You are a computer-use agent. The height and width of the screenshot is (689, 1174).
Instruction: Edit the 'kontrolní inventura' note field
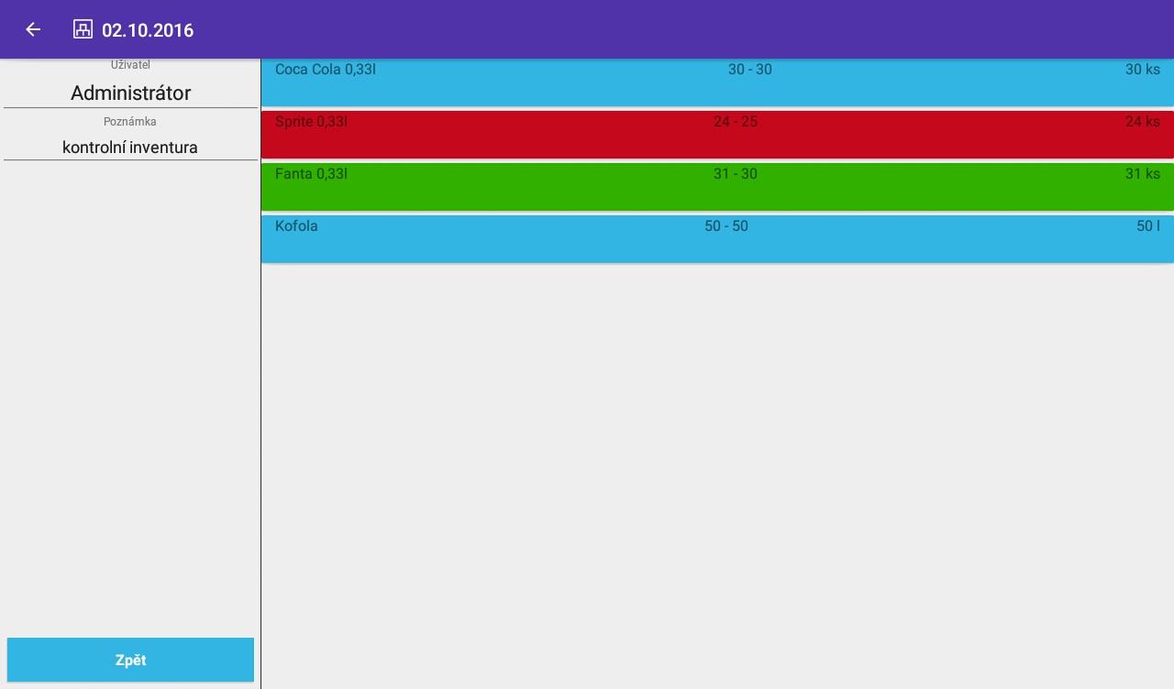[x=130, y=148]
